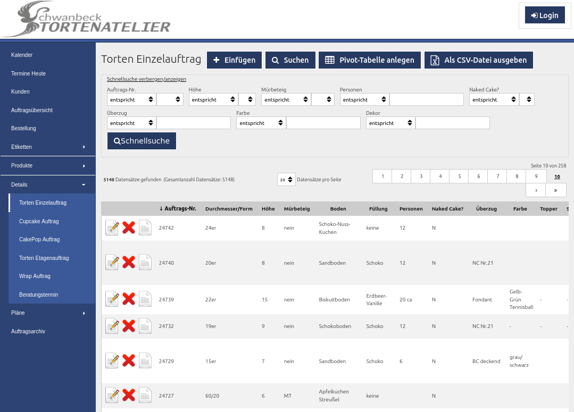Click the Personen filter text field
Viewport: 574px width, 412px height.
click(426, 99)
